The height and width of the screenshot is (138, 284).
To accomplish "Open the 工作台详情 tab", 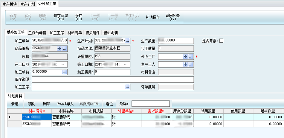I will click(x=37, y=33).
